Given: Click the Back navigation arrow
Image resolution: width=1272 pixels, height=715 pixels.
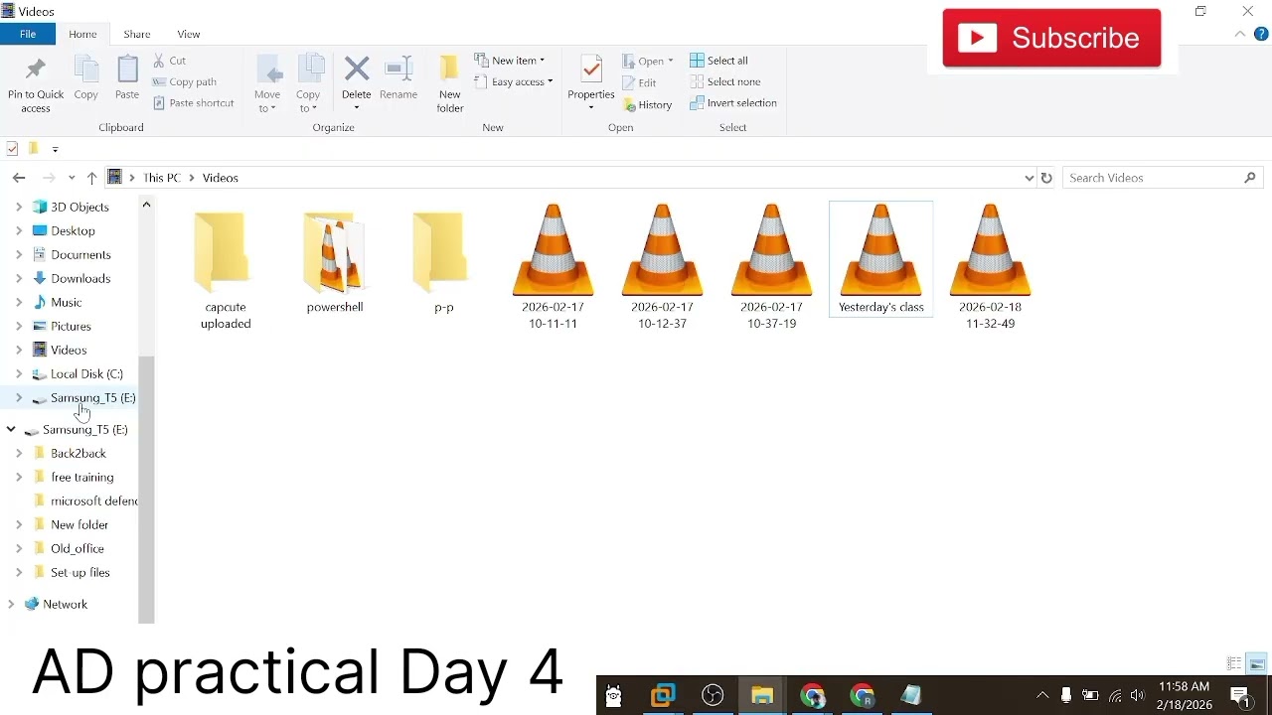Looking at the screenshot, I should pos(19,178).
